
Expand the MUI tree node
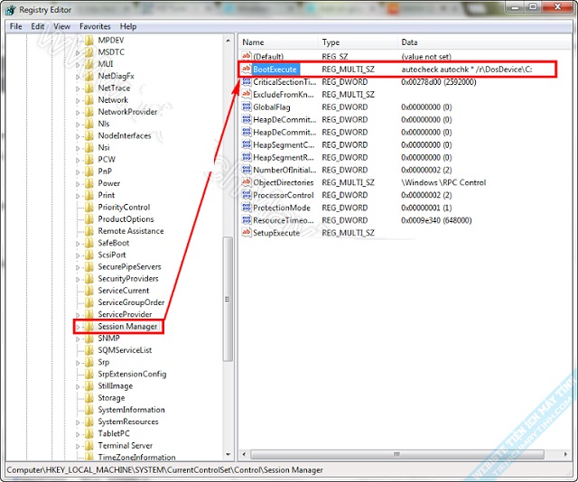78,64
